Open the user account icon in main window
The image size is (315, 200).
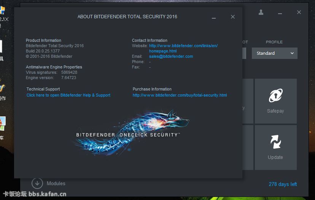pos(261,12)
